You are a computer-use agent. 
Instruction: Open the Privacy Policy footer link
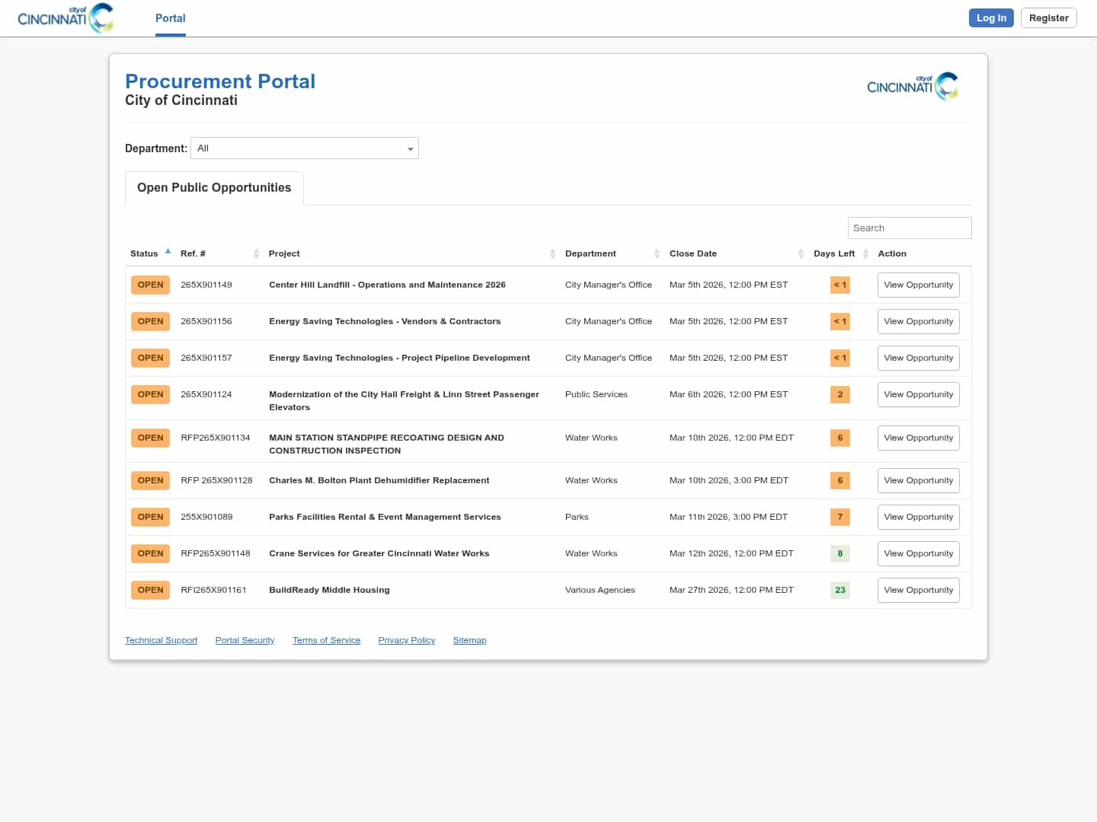[x=406, y=640]
